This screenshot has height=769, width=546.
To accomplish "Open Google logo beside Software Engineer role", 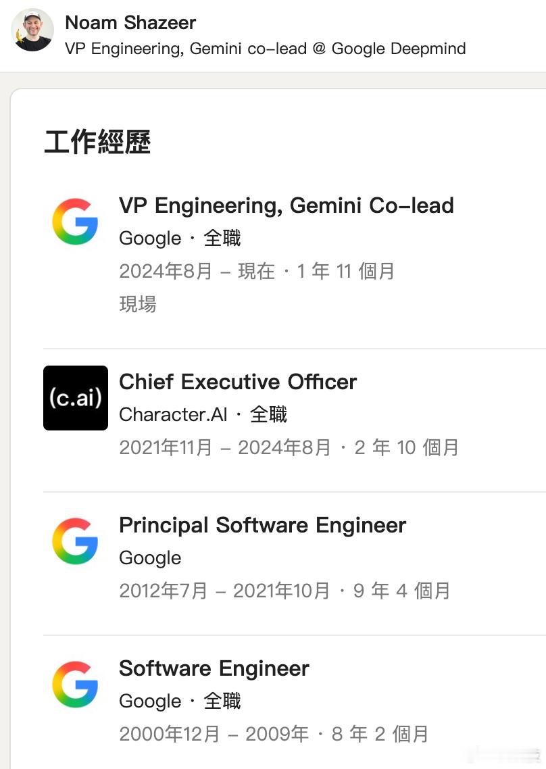I will [75, 684].
